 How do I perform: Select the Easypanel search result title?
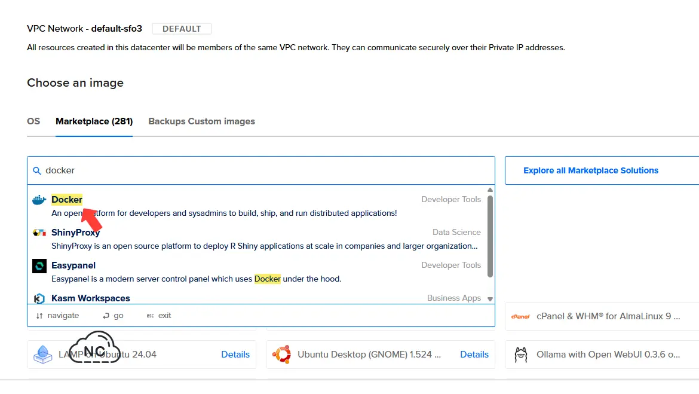tap(73, 265)
